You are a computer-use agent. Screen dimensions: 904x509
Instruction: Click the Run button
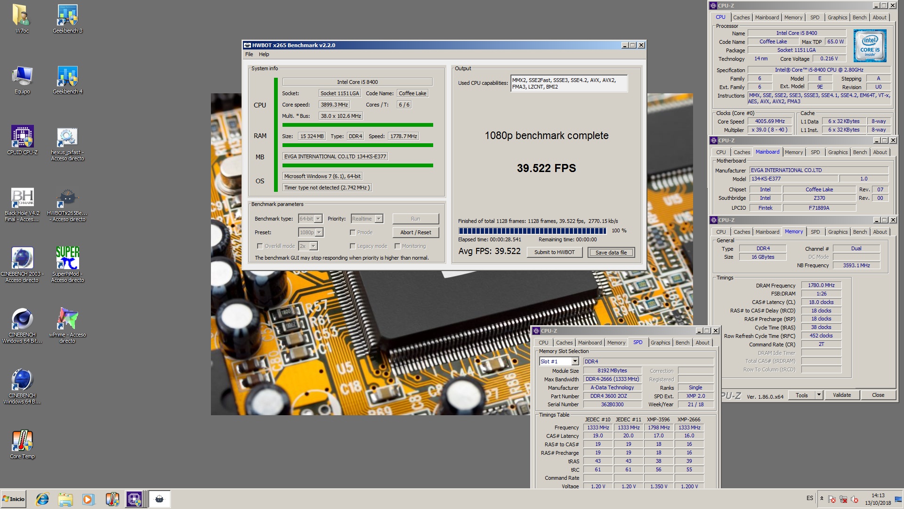point(415,219)
